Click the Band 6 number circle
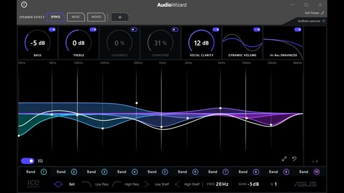The width and height of the screenshot is (344, 193). [x=195, y=172]
